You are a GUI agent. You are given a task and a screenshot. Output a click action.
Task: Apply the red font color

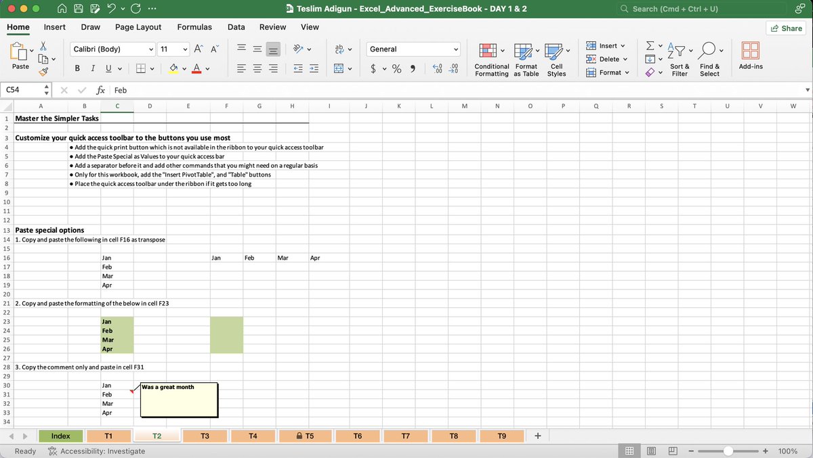(x=196, y=68)
